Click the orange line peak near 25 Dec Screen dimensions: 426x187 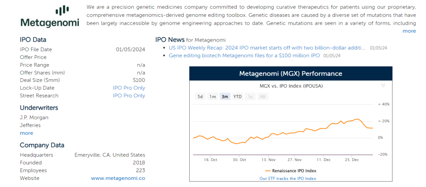(357, 119)
